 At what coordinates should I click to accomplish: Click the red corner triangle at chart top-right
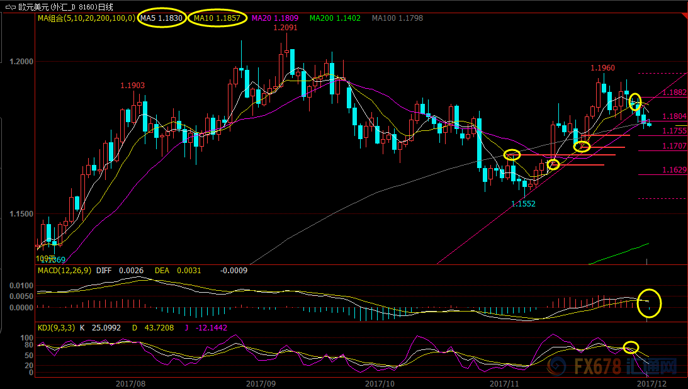684,16
